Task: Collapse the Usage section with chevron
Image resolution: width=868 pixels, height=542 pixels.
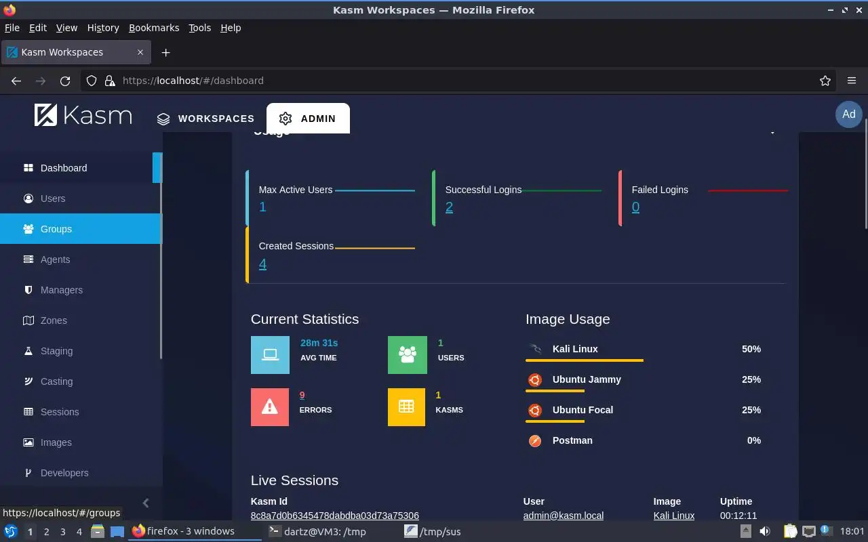Action: click(x=772, y=132)
